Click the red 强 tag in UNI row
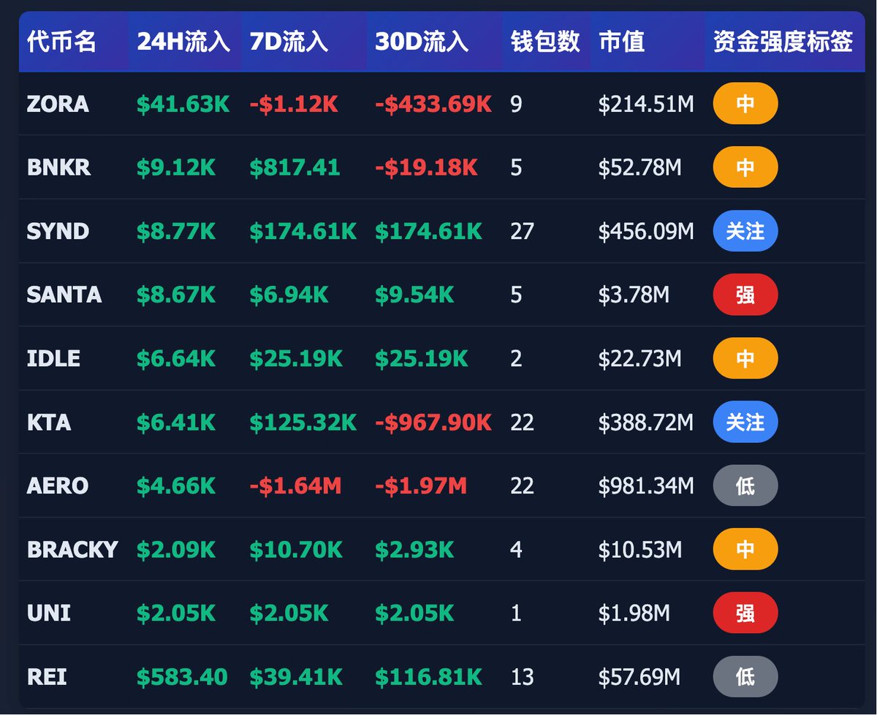This screenshot has width=877, height=715. pos(745,613)
